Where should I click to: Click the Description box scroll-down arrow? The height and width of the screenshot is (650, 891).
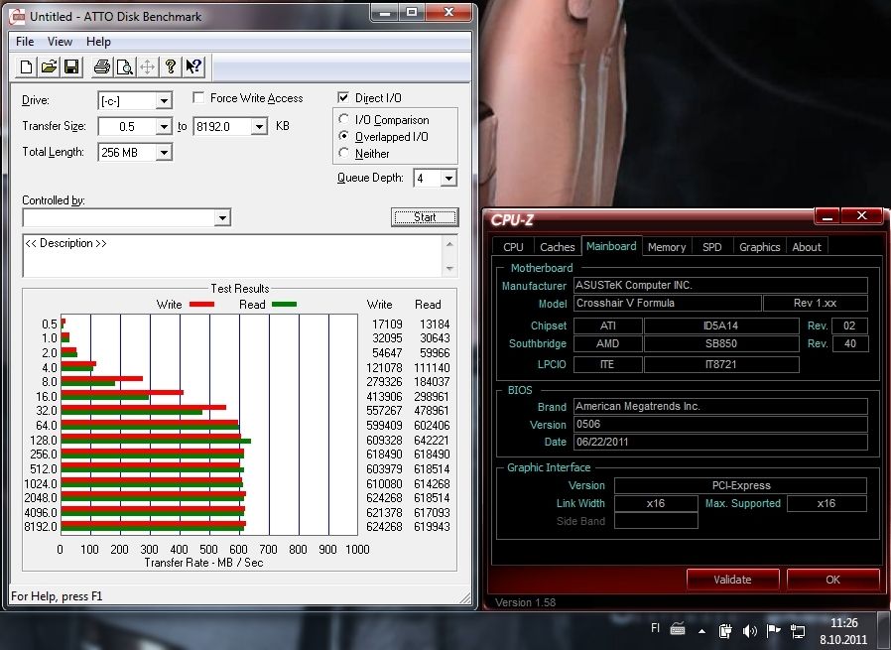pyautogui.click(x=449, y=268)
